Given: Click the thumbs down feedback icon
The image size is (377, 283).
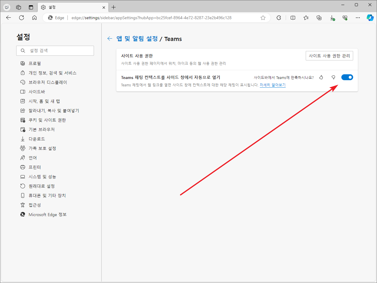Looking at the screenshot, I should pyautogui.click(x=333, y=77).
